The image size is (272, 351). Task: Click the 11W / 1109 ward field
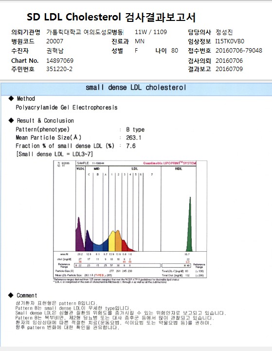click(151, 32)
